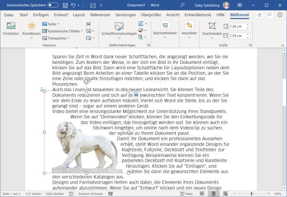287x197 pixels.
Task: Click the proofing book icon in status bar
Action: coord(71,194)
